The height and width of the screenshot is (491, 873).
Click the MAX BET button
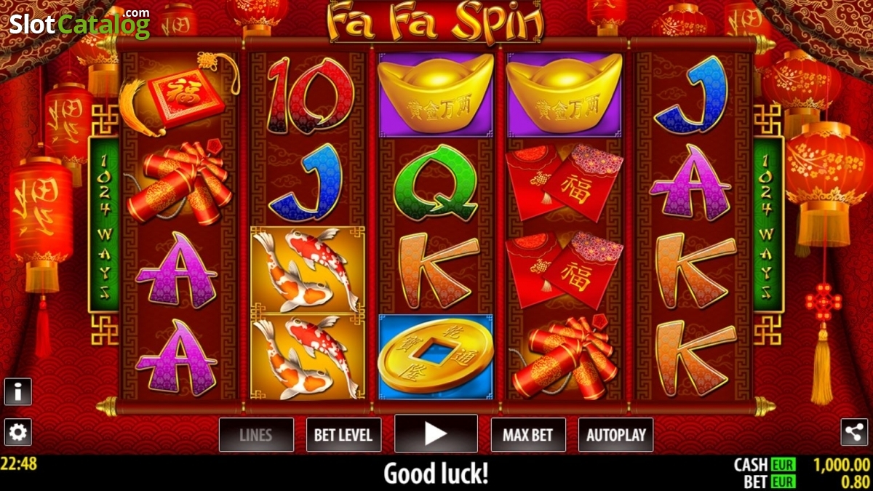[527, 435]
